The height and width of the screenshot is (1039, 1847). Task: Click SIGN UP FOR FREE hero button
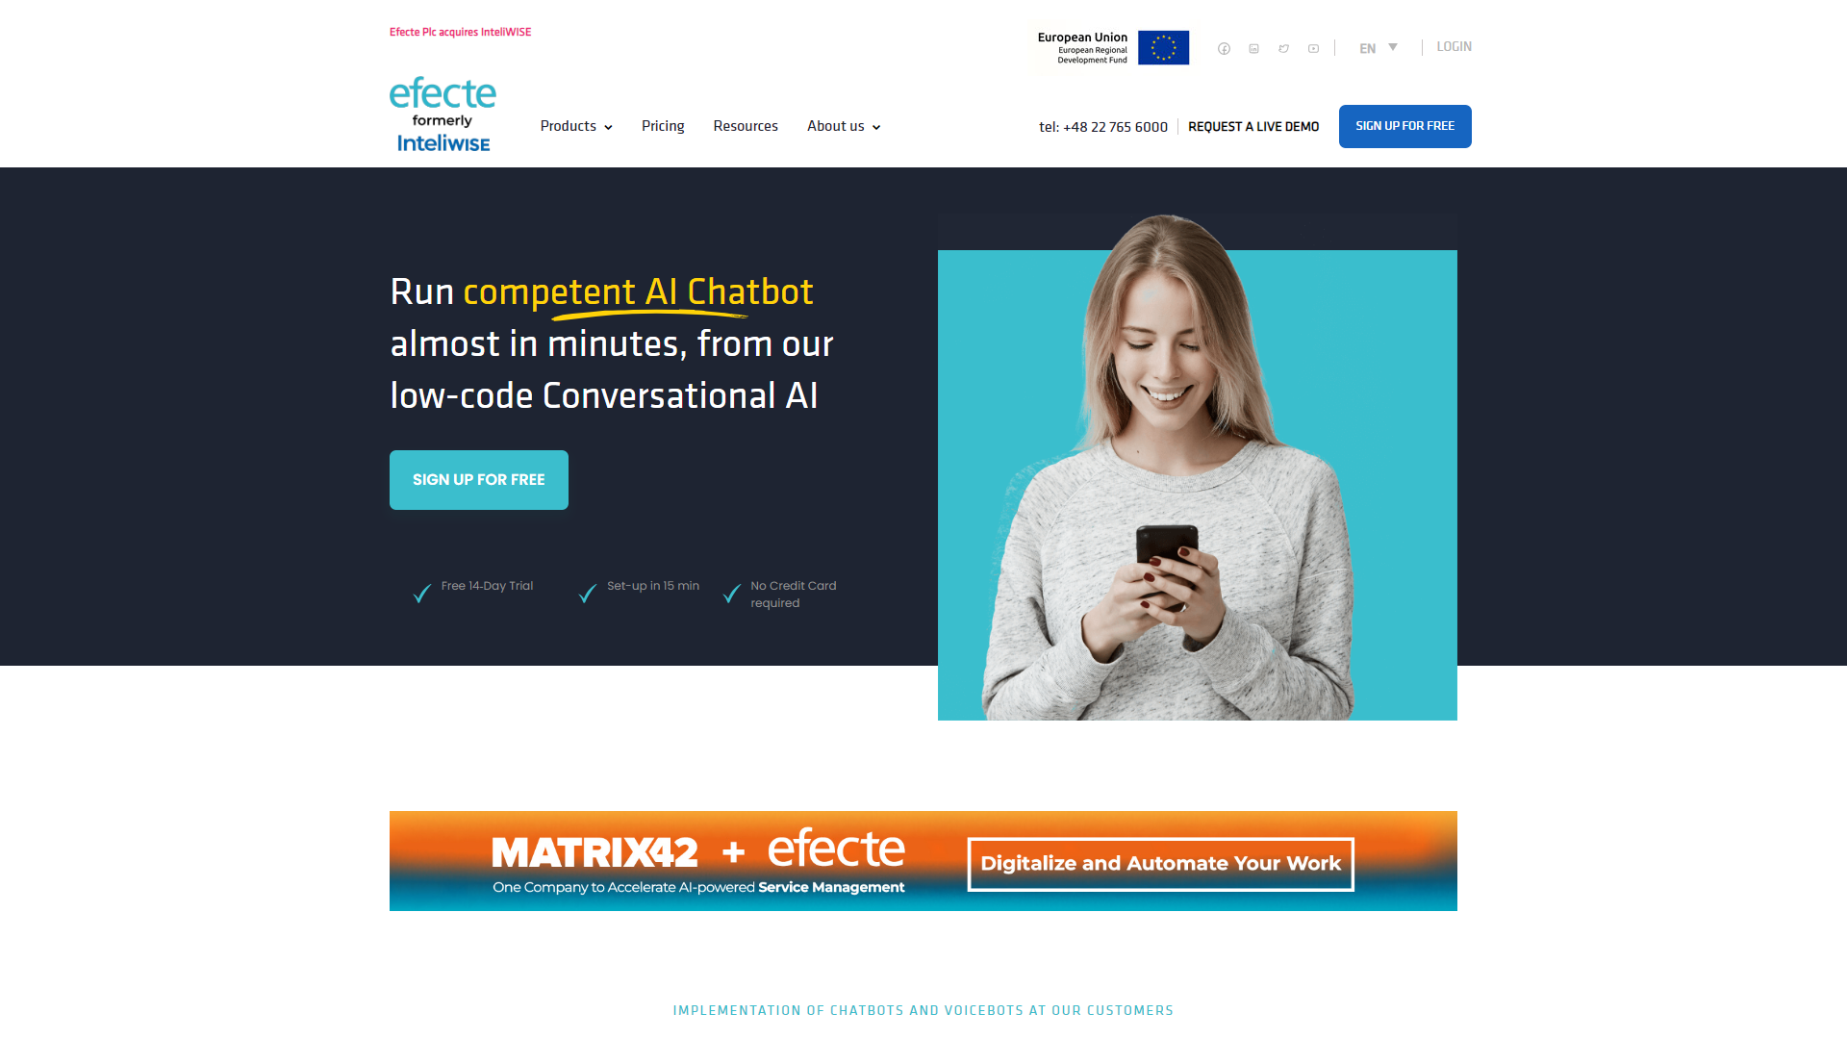pyautogui.click(x=478, y=479)
